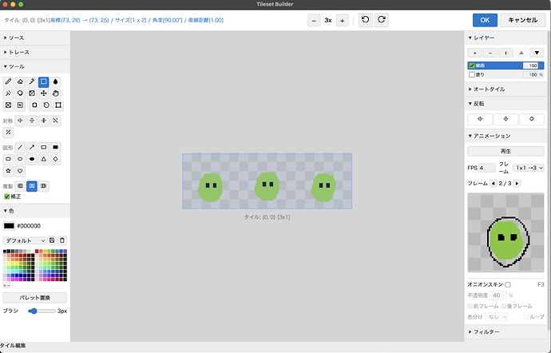This screenshot has width=551, height=353.
Task: Delete the current palette with trash icon
Action: 62,240
